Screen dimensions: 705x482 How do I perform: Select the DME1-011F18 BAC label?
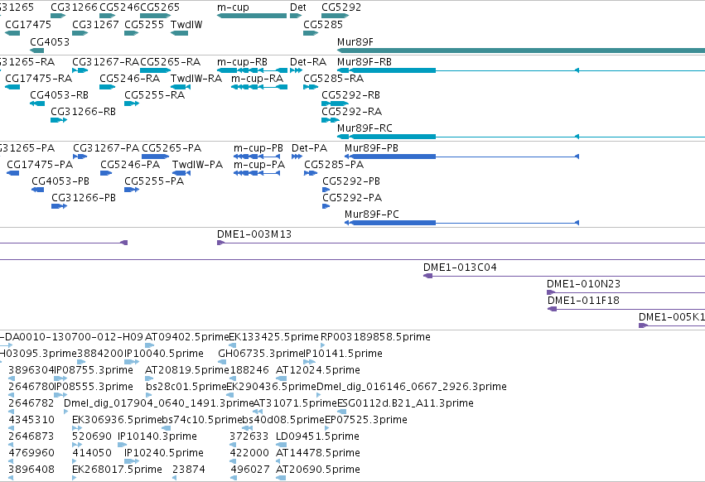coord(583,301)
